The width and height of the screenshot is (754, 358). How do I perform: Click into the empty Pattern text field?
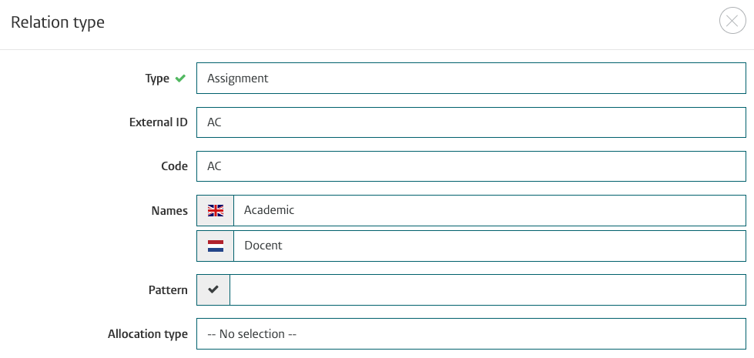pos(488,289)
